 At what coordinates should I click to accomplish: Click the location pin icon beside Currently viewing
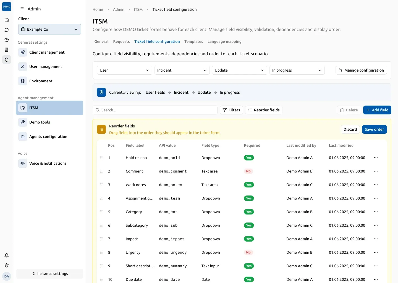pyautogui.click(x=101, y=92)
